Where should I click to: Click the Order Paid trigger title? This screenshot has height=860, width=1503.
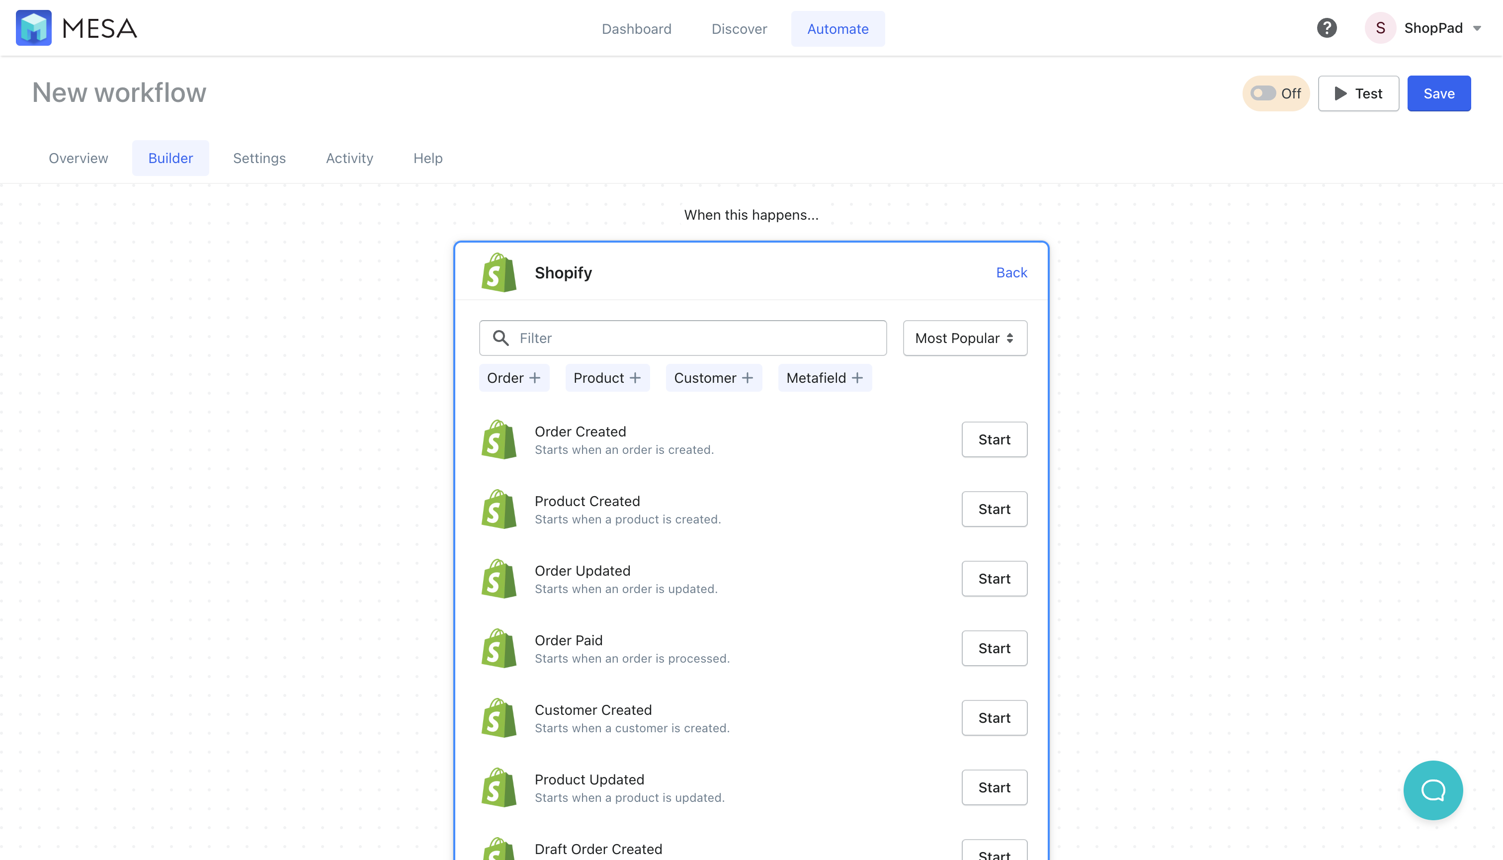tap(569, 640)
